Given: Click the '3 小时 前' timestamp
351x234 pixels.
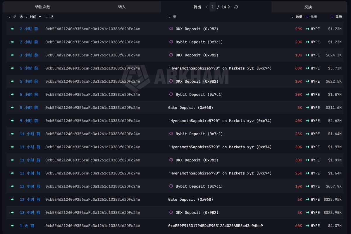Looking at the screenshot, I should coord(29,55).
